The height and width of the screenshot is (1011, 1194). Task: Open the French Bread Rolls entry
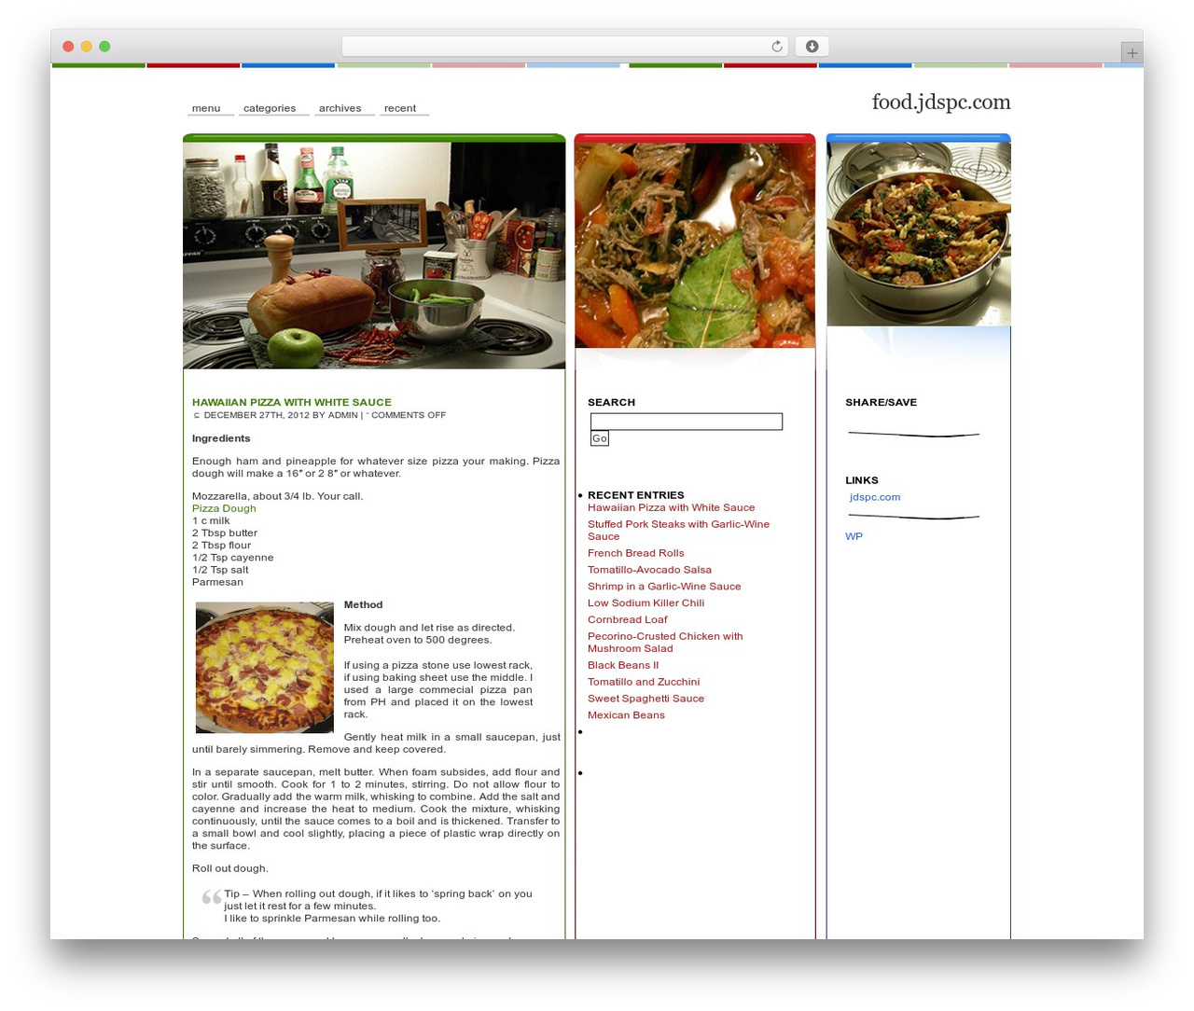pyautogui.click(x=636, y=553)
